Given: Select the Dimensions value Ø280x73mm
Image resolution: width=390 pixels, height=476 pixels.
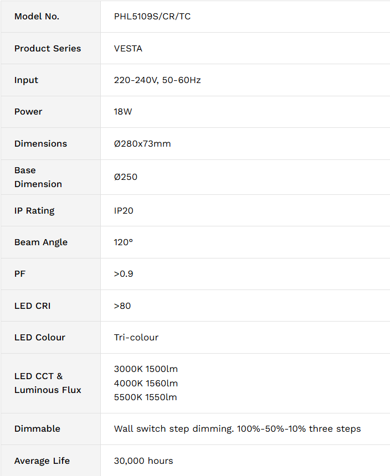Looking at the screenshot, I should [x=142, y=143].
